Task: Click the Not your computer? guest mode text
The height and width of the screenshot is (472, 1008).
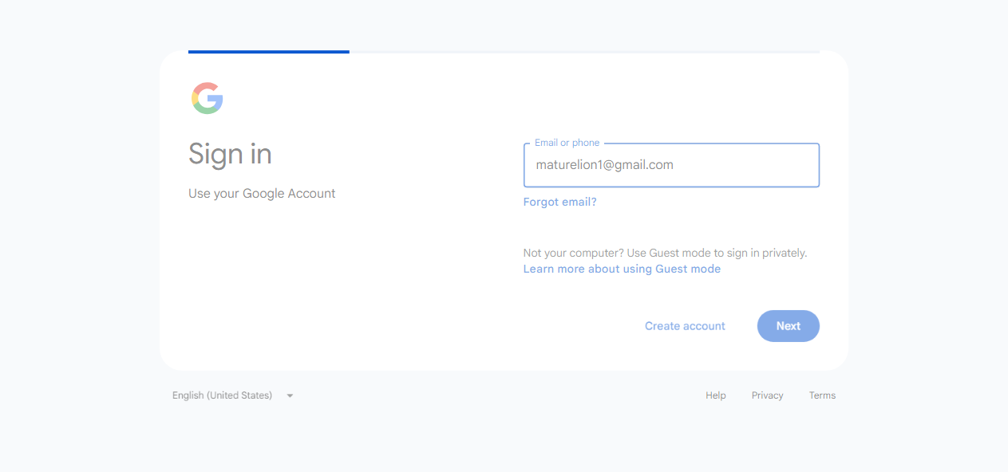Action: (665, 253)
